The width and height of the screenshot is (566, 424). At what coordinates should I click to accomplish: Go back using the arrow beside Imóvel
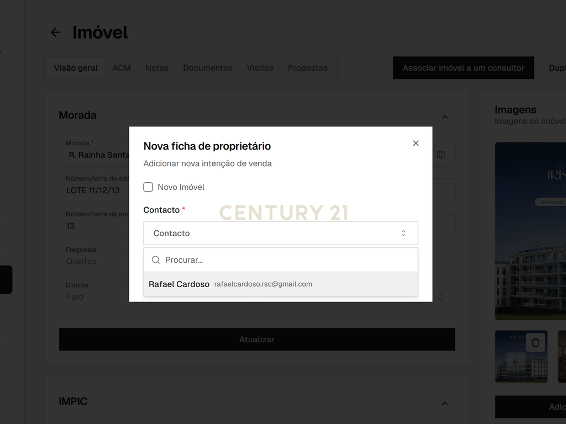(x=55, y=33)
